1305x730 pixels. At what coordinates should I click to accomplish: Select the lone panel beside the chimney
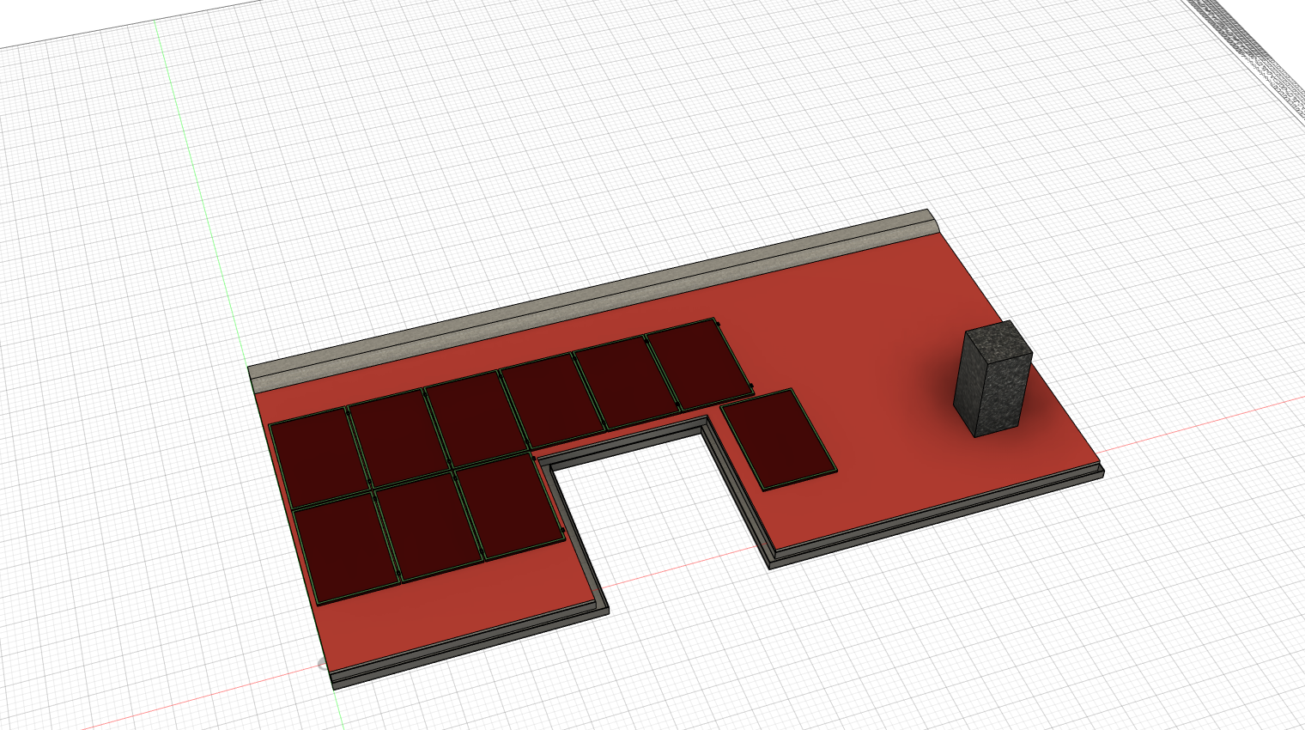(778, 439)
